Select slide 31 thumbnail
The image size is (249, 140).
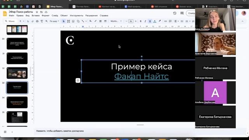pos(17,58)
